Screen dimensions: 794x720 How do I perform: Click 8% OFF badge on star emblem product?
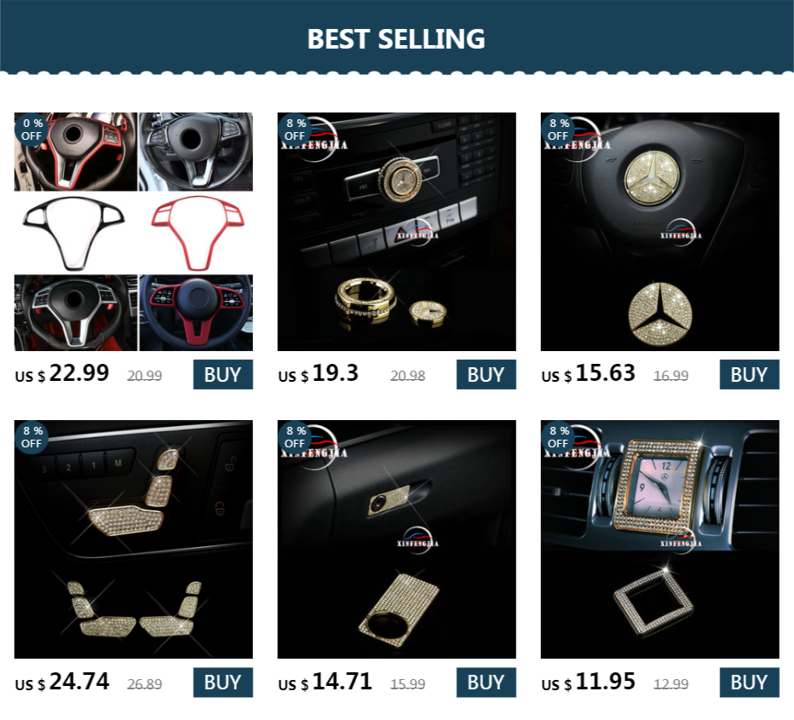pyautogui.click(x=558, y=130)
